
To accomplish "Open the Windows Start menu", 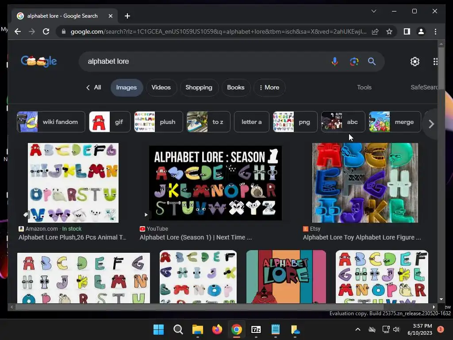I will 158,329.
